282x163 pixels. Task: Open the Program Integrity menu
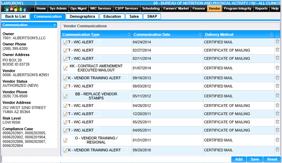[x=238, y=8]
